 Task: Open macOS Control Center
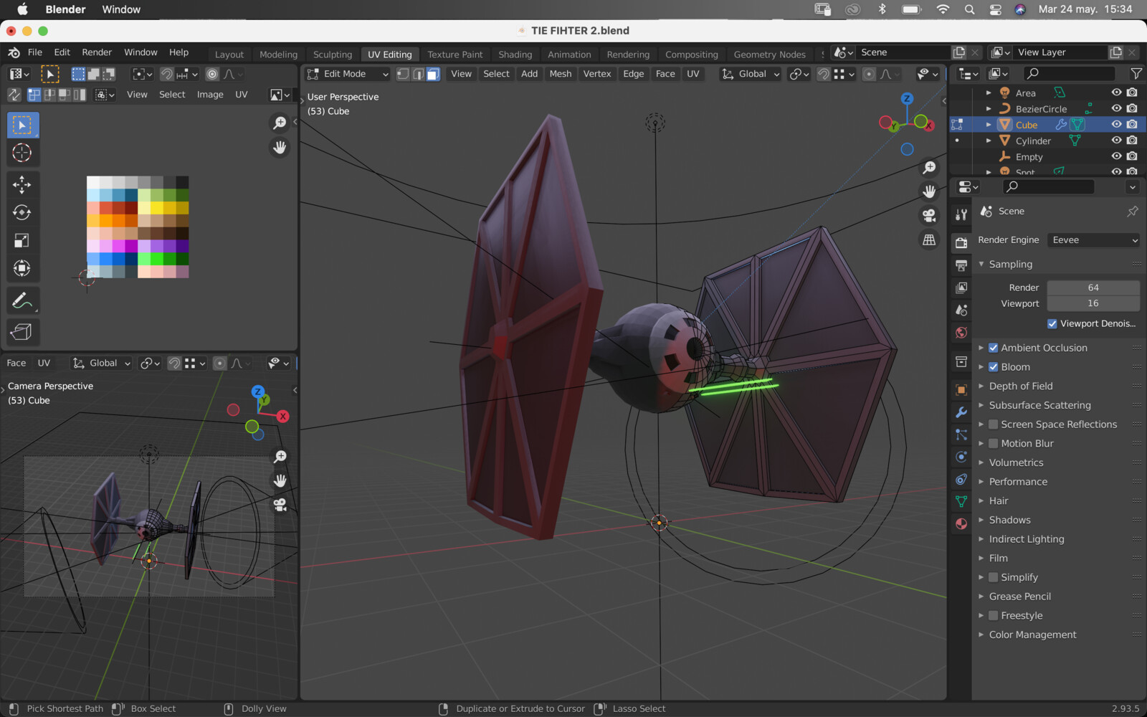click(996, 9)
